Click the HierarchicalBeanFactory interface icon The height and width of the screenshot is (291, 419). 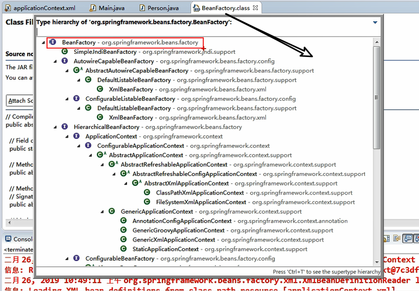[x=65, y=126]
